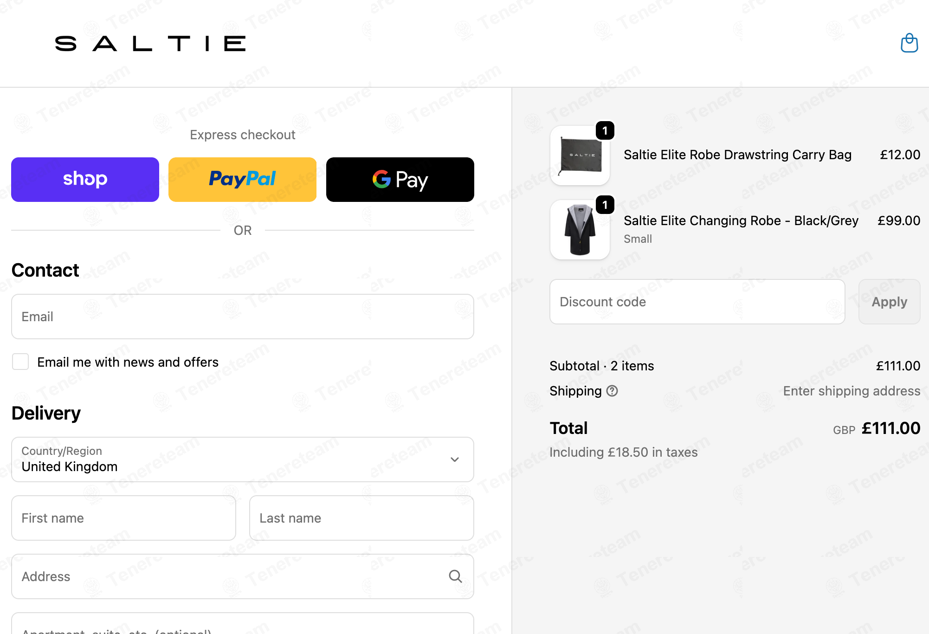The height and width of the screenshot is (634, 929).
Task: Apply the discount code
Action: (889, 302)
